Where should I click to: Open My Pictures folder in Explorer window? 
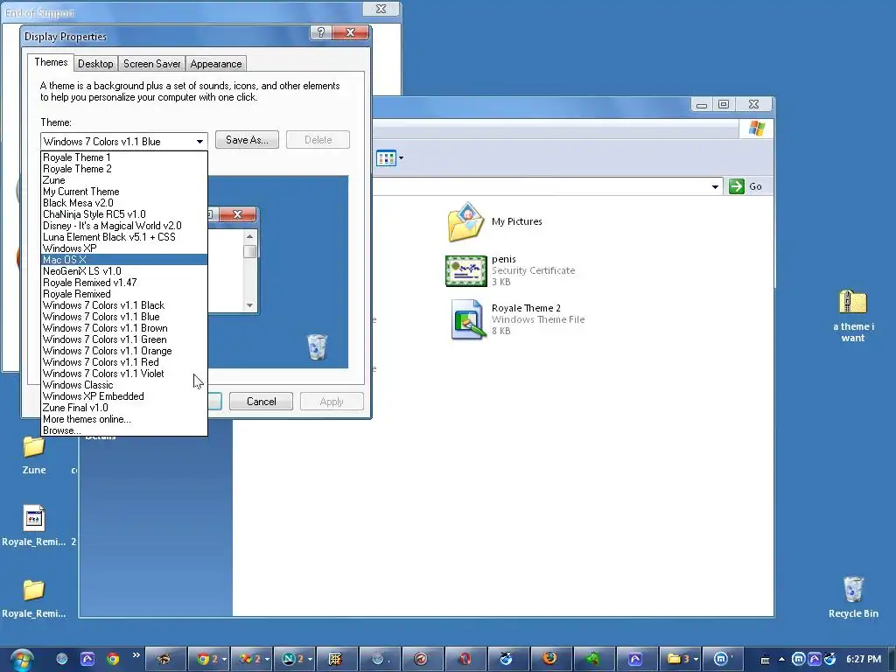(495, 221)
